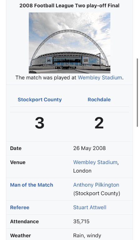Click the Venue row label

pos(18,162)
